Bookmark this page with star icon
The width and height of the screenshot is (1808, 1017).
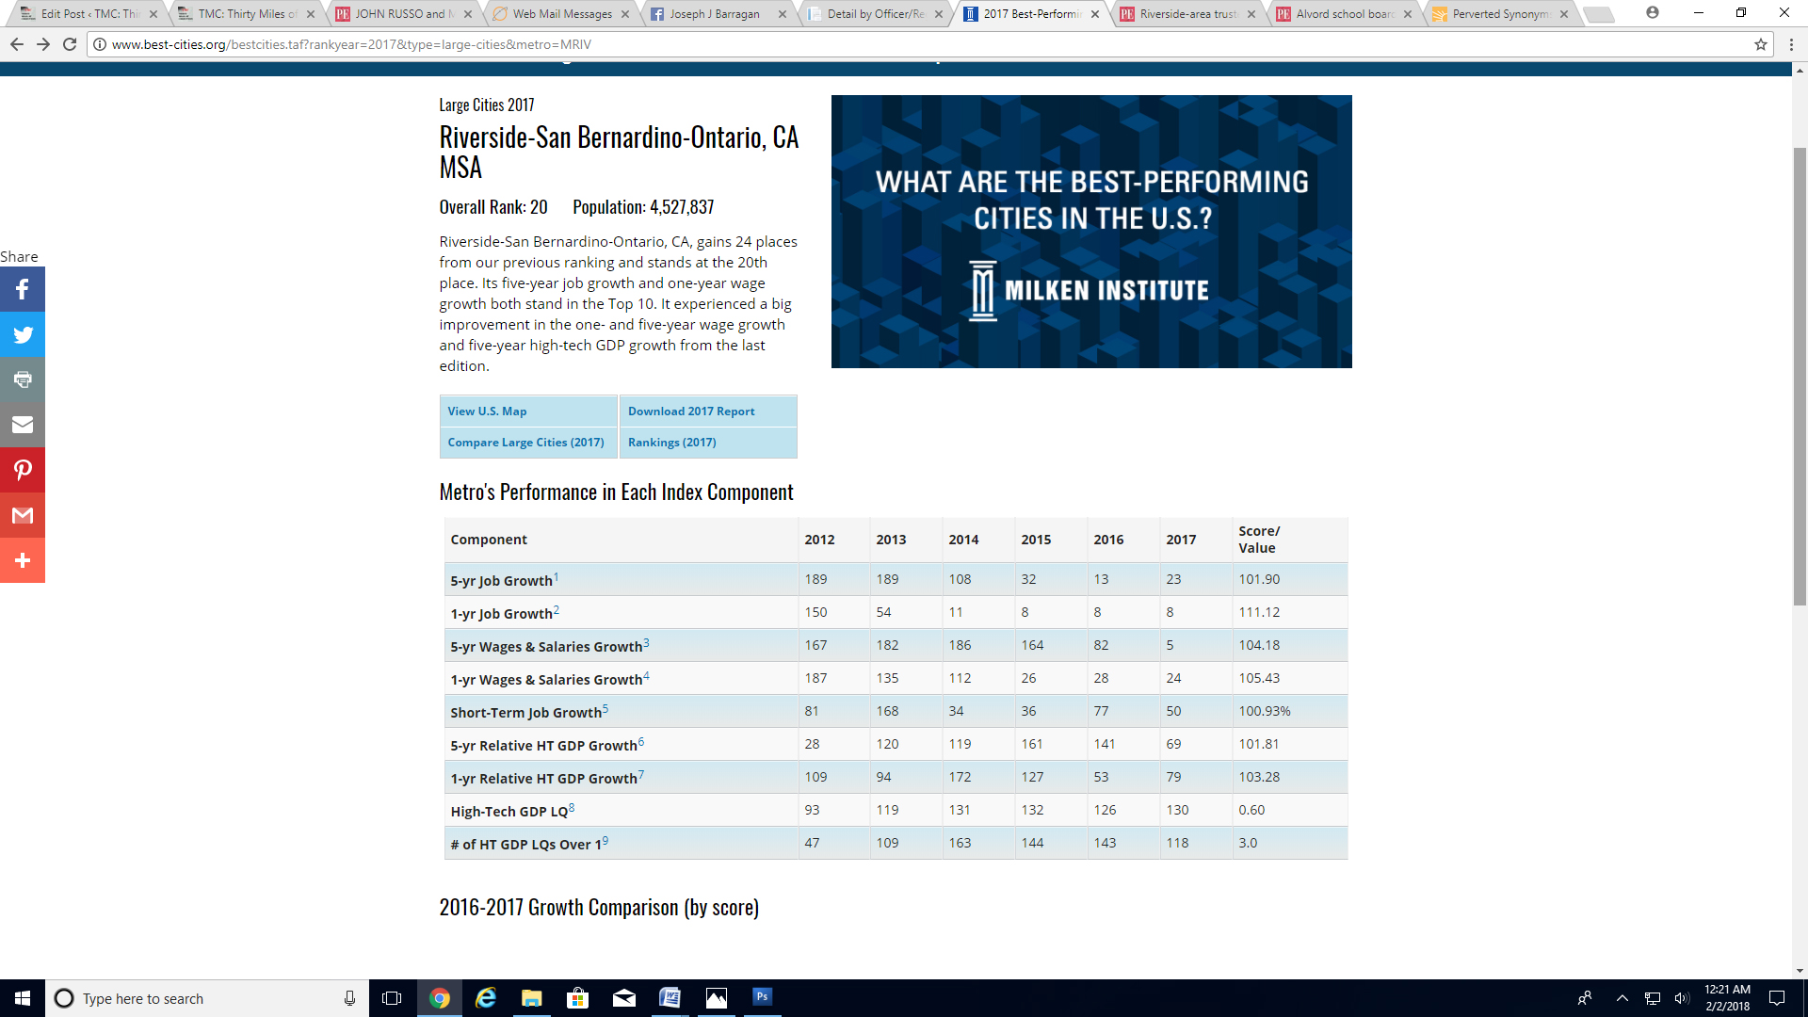(x=1760, y=44)
